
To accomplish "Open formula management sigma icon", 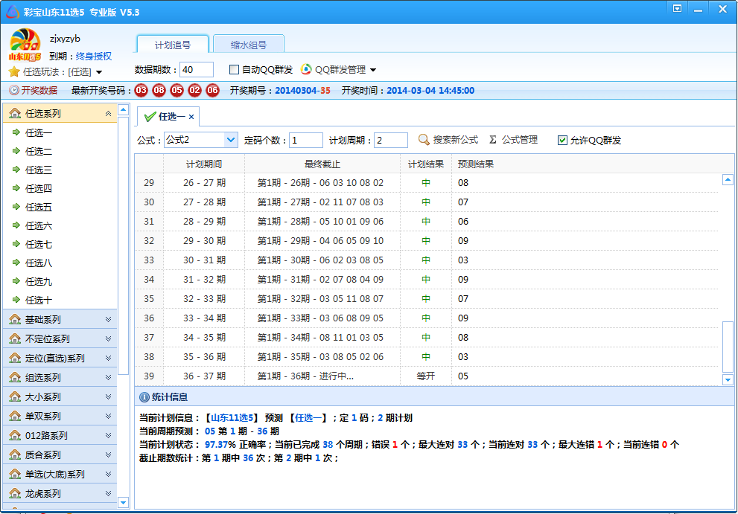I will [493, 140].
